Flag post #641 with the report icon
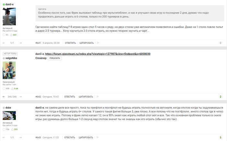This screenshot has width=227, height=141. tap(98, 43)
